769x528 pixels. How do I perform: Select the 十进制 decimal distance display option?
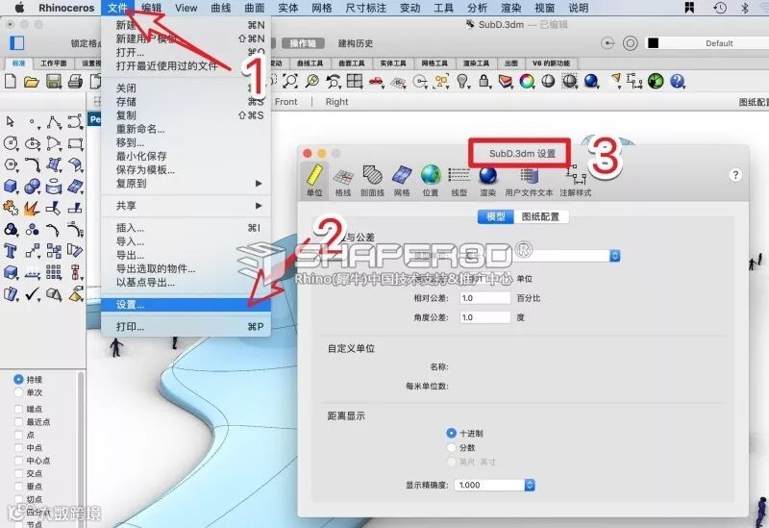[x=451, y=433]
